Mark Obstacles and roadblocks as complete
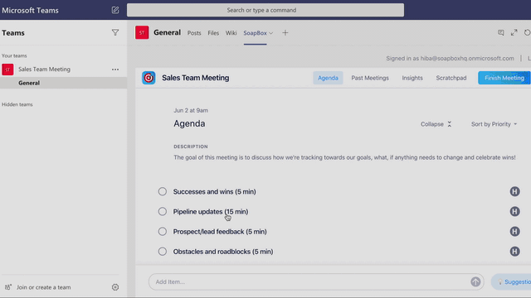 (x=163, y=252)
